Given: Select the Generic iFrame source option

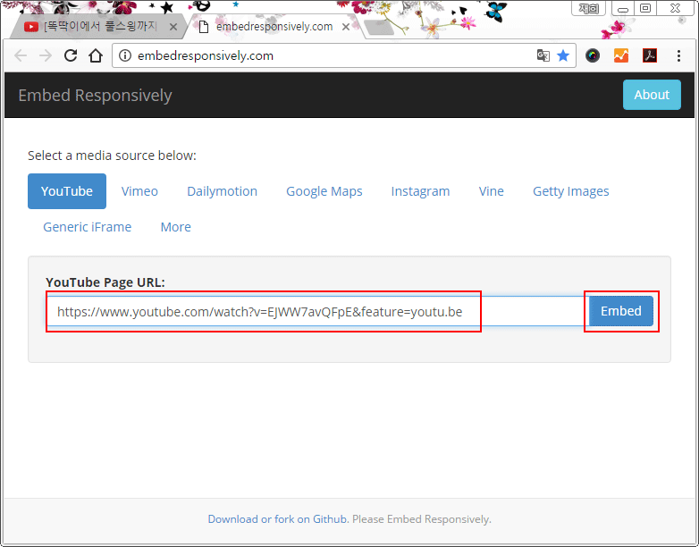Looking at the screenshot, I should [87, 227].
